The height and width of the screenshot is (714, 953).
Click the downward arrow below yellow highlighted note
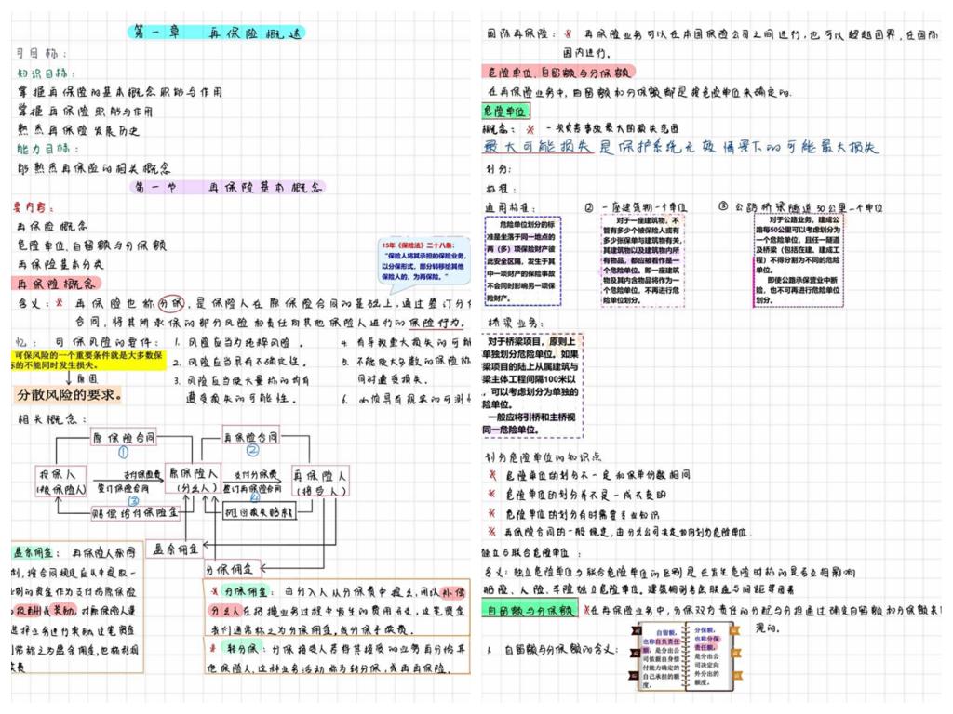[70, 377]
